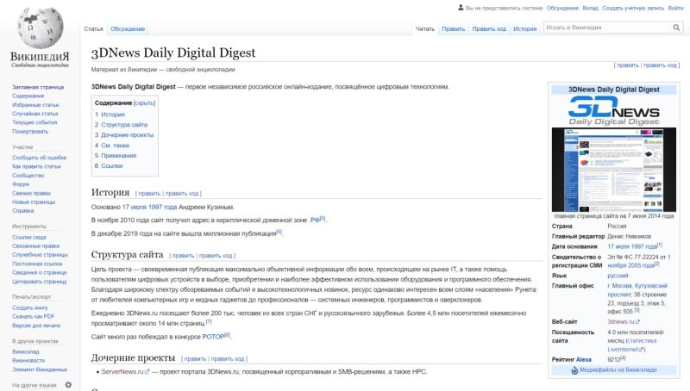Jump to contents entry 1 История
690x391 pixels.
(x=110, y=115)
